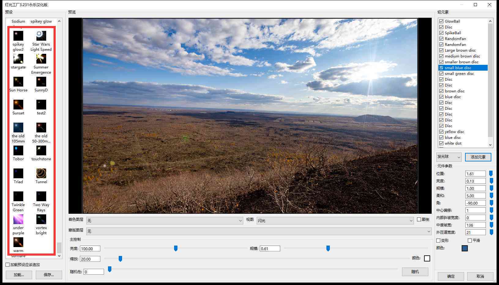The image size is (499, 285).
Task: Click the 规模 slider handle in main controls
Action: 328,248
